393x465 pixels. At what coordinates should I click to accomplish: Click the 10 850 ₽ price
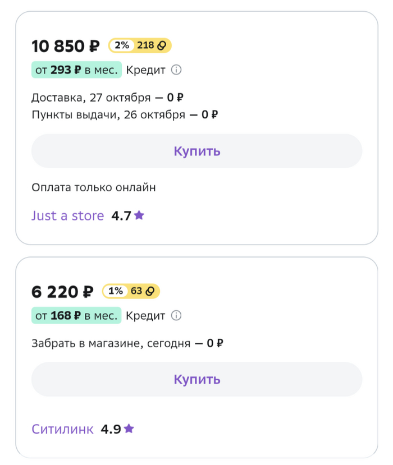pyautogui.click(x=66, y=46)
